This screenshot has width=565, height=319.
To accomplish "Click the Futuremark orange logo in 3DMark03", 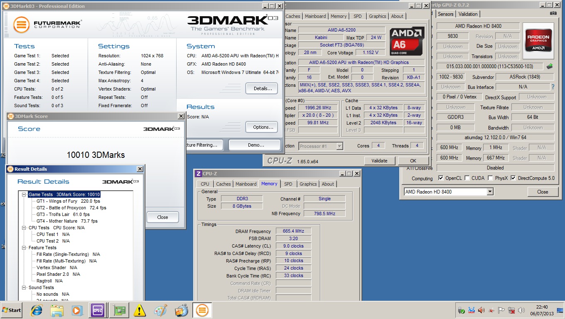I will pyautogui.click(x=22, y=25).
